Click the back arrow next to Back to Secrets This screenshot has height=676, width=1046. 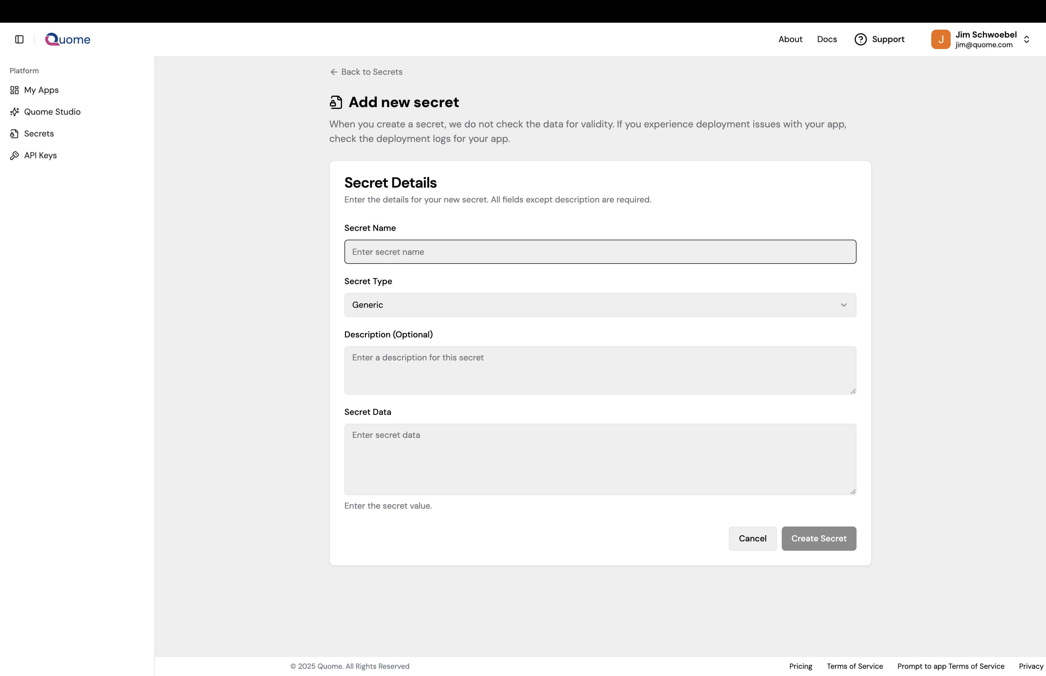tap(334, 71)
